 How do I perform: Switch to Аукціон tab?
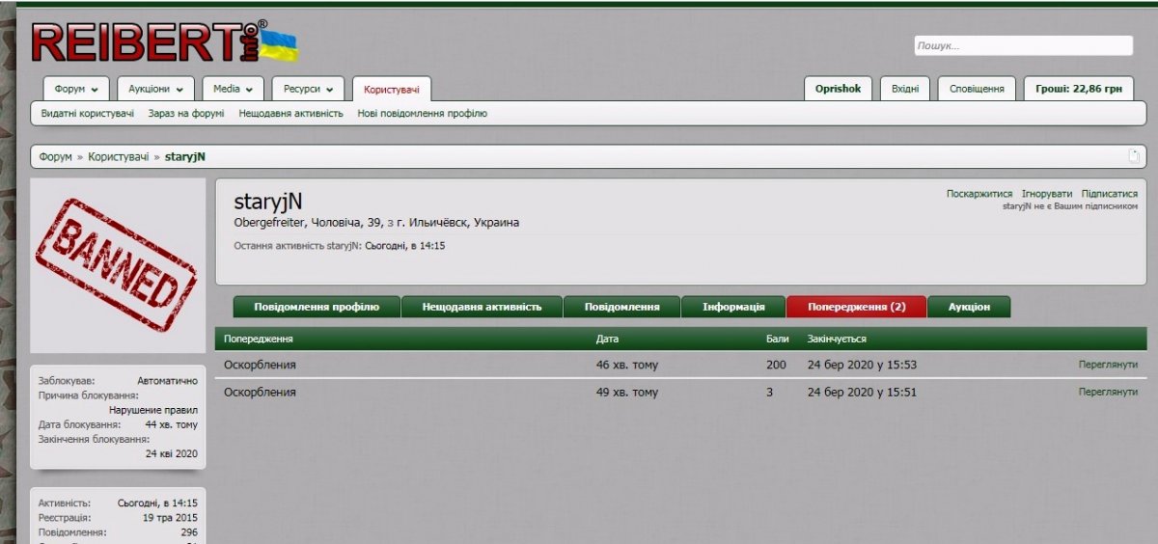coord(969,307)
